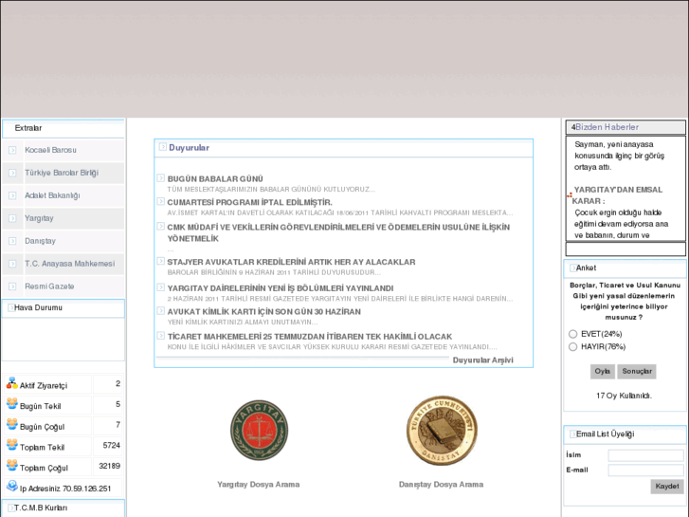Select the EVET(24%) poll option
This screenshot has height=517, width=689.
pos(573,334)
